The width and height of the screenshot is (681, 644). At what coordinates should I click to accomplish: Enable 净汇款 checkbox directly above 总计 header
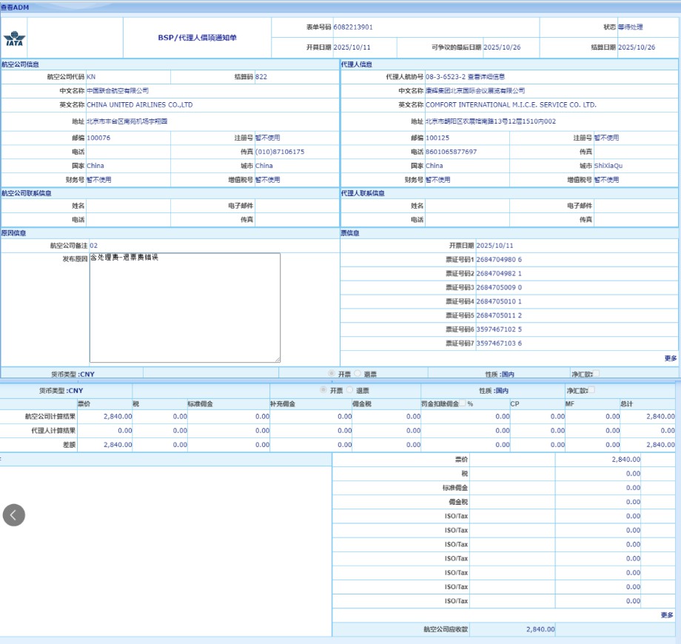point(591,390)
